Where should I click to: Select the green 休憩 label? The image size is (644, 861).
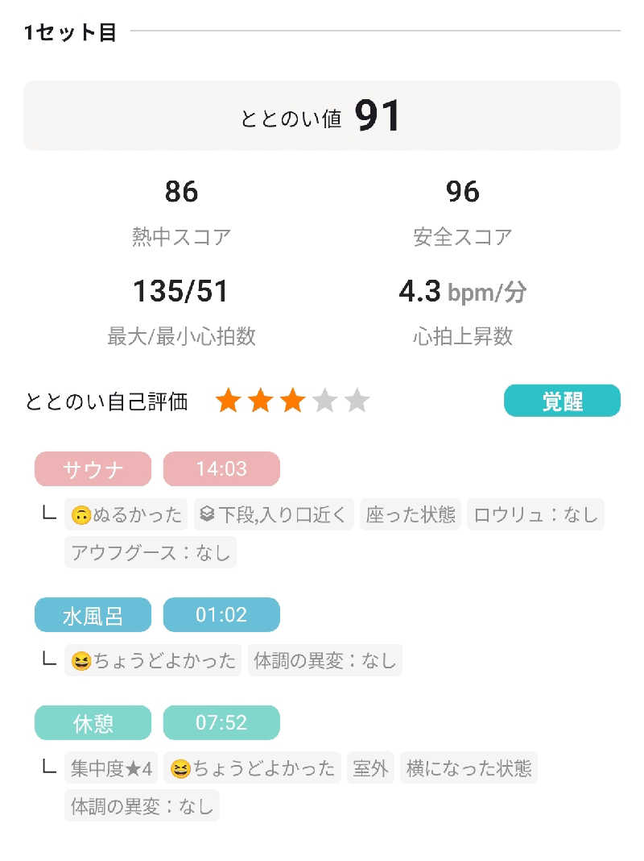(x=93, y=722)
